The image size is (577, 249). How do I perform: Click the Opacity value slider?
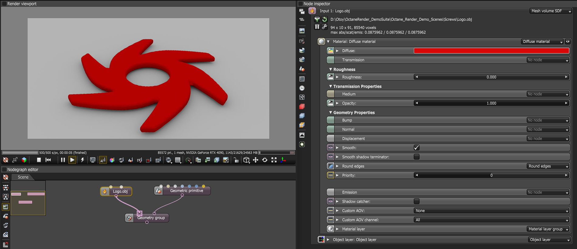[x=491, y=103]
